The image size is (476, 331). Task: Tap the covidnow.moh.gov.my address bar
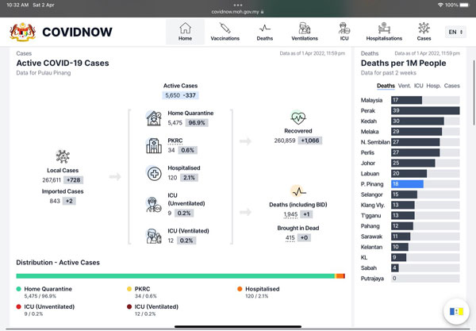click(237, 12)
